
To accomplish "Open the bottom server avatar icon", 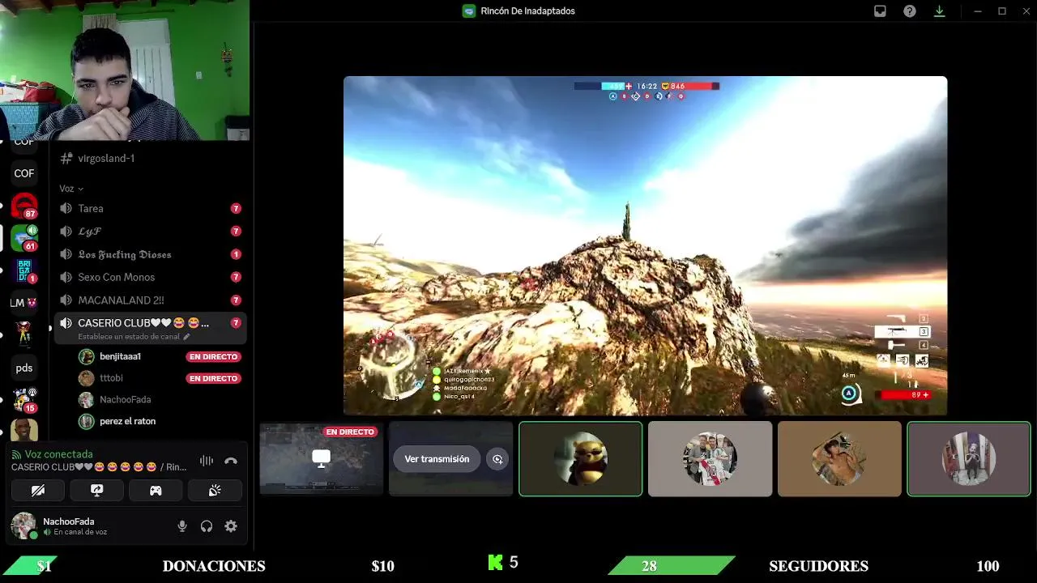I will tap(24, 431).
